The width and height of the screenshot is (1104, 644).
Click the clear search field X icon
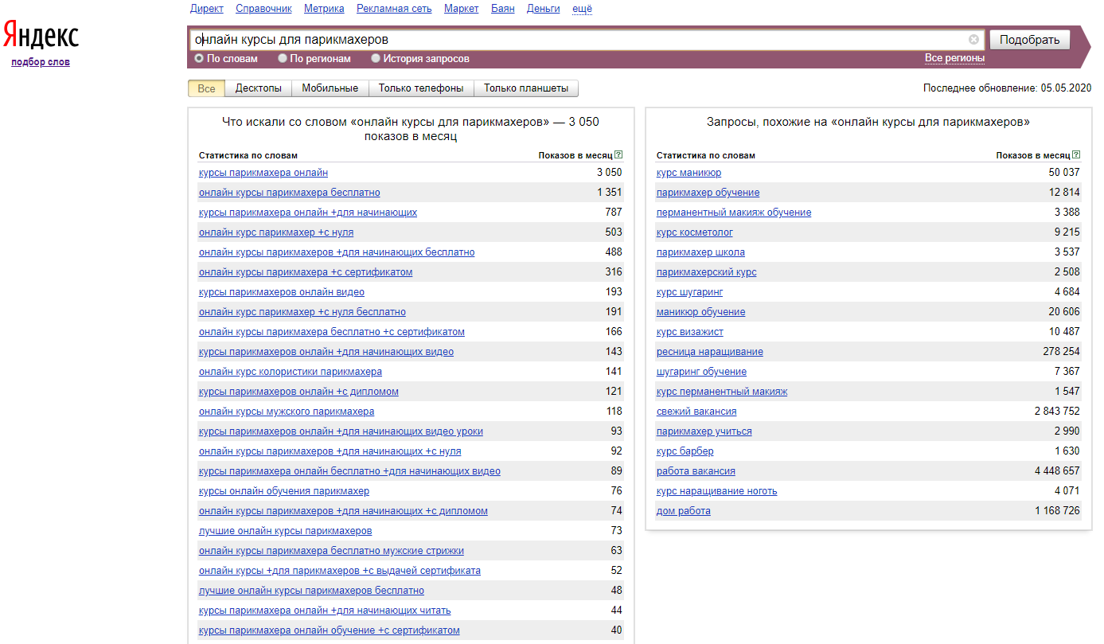[x=973, y=40]
